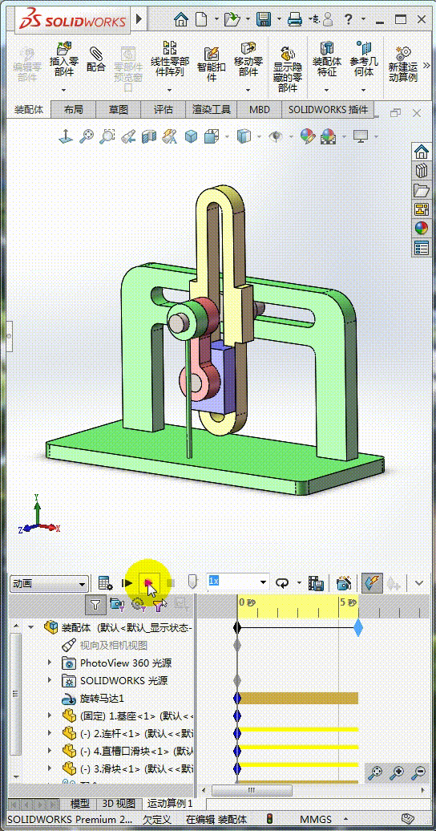Open Appearances task pane color ball icon

click(x=421, y=229)
